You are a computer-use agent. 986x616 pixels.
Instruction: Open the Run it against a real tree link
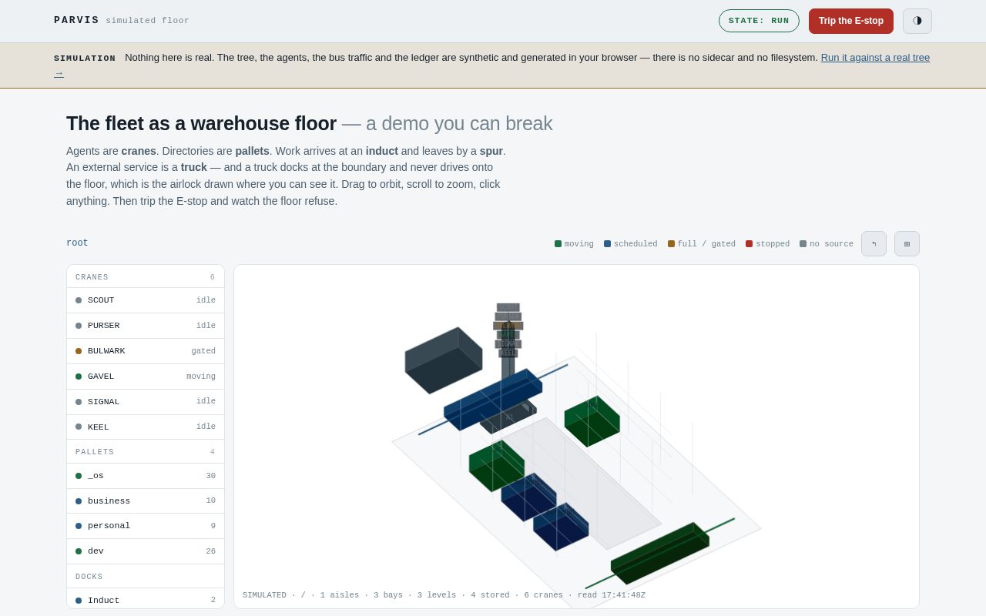875,57
